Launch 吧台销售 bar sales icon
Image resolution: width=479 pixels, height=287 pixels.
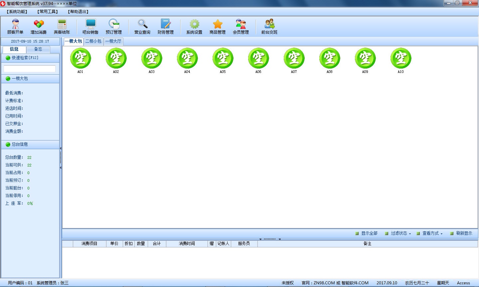90,26
